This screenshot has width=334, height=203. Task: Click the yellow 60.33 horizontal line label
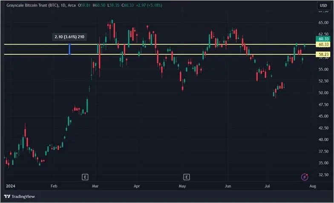[323, 44]
